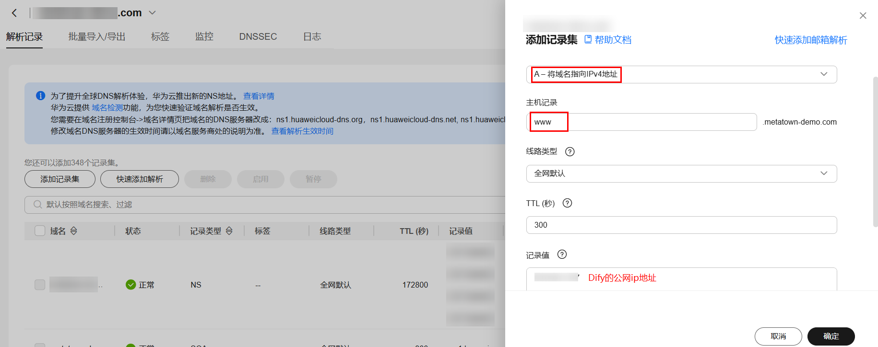Click the side panel vertical scrollbar

pyautogui.click(x=876, y=151)
